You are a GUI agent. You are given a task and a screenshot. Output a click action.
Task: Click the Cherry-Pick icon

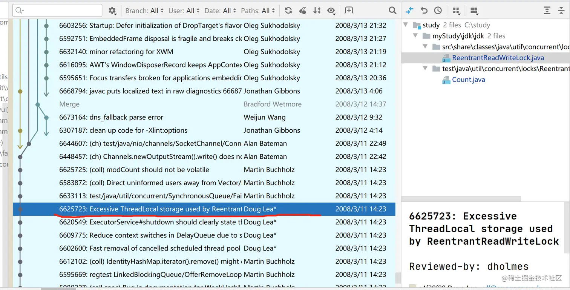[303, 11]
